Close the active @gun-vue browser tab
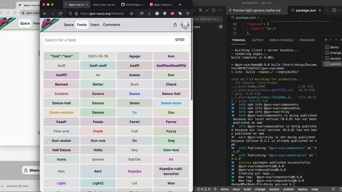Screen dimensions: 342x192 (87, 5)
